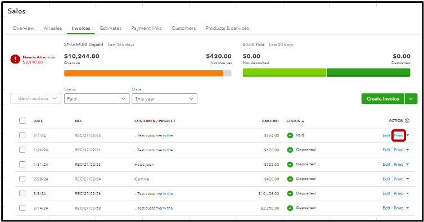Open the Payment links tab

(146, 28)
